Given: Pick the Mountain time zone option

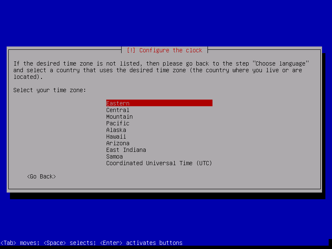Looking at the screenshot, I should pos(120,117).
